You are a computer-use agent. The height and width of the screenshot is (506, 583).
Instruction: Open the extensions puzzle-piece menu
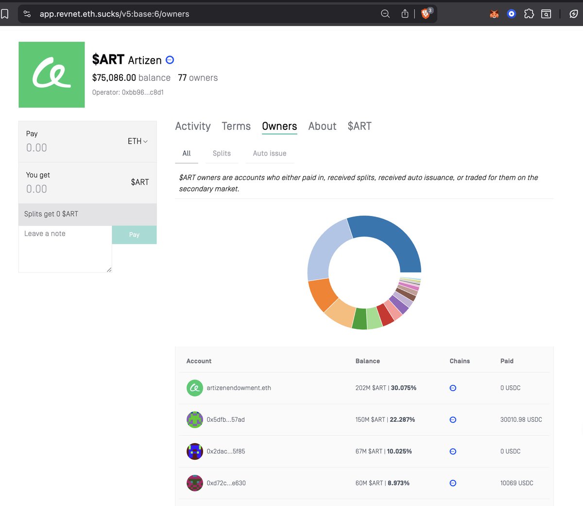coord(529,14)
